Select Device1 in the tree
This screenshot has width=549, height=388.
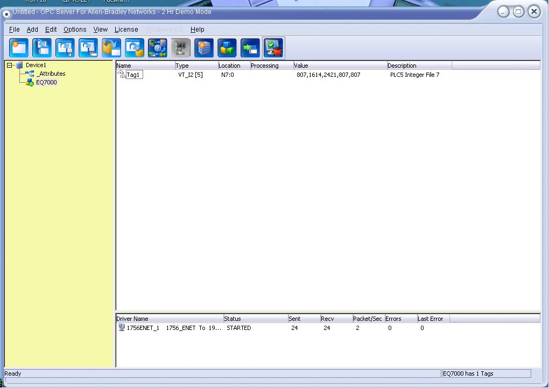[x=36, y=65]
